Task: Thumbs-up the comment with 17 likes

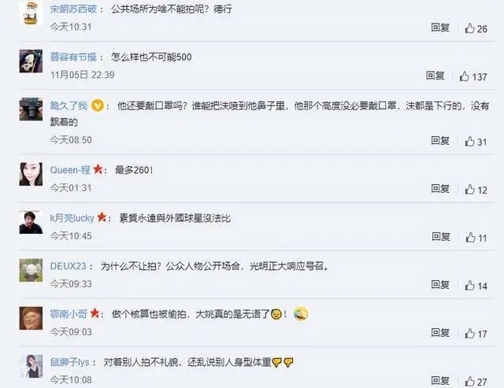Action: (469, 334)
